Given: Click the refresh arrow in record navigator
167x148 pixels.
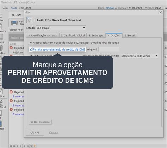Looking at the screenshot, I should [x=31, y=146].
